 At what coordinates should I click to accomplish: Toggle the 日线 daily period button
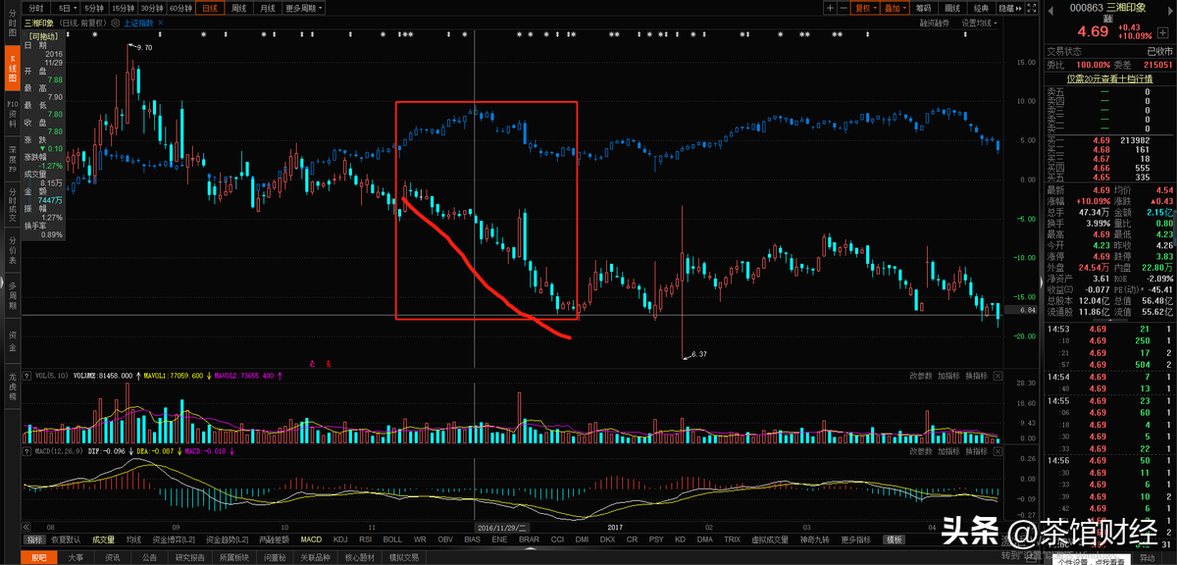pos(208,8)
